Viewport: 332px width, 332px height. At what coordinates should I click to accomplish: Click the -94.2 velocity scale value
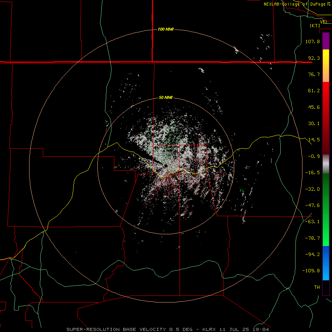coord(312,254)
